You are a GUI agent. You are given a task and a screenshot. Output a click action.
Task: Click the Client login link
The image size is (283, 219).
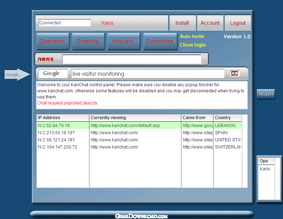[192, 45]
